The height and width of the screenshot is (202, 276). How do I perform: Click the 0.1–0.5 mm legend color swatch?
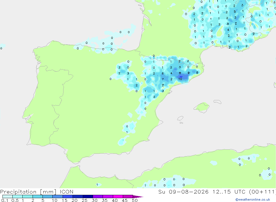click(x=7, y=196)
